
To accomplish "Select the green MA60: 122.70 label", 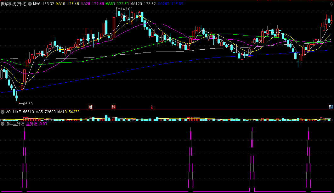I will (x=117, y=4).
